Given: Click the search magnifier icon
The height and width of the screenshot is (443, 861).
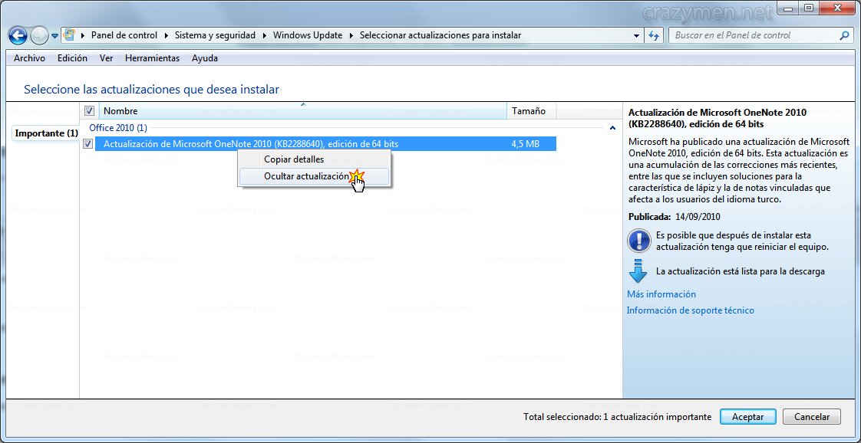Looking at the screenshot, I should pyautogui.click(x=844, y=35).
